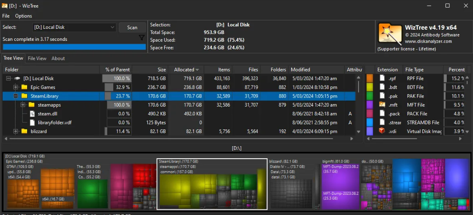Click the blue scan progress bar
This screenshot has width=473, height=215.
point(74,47)
